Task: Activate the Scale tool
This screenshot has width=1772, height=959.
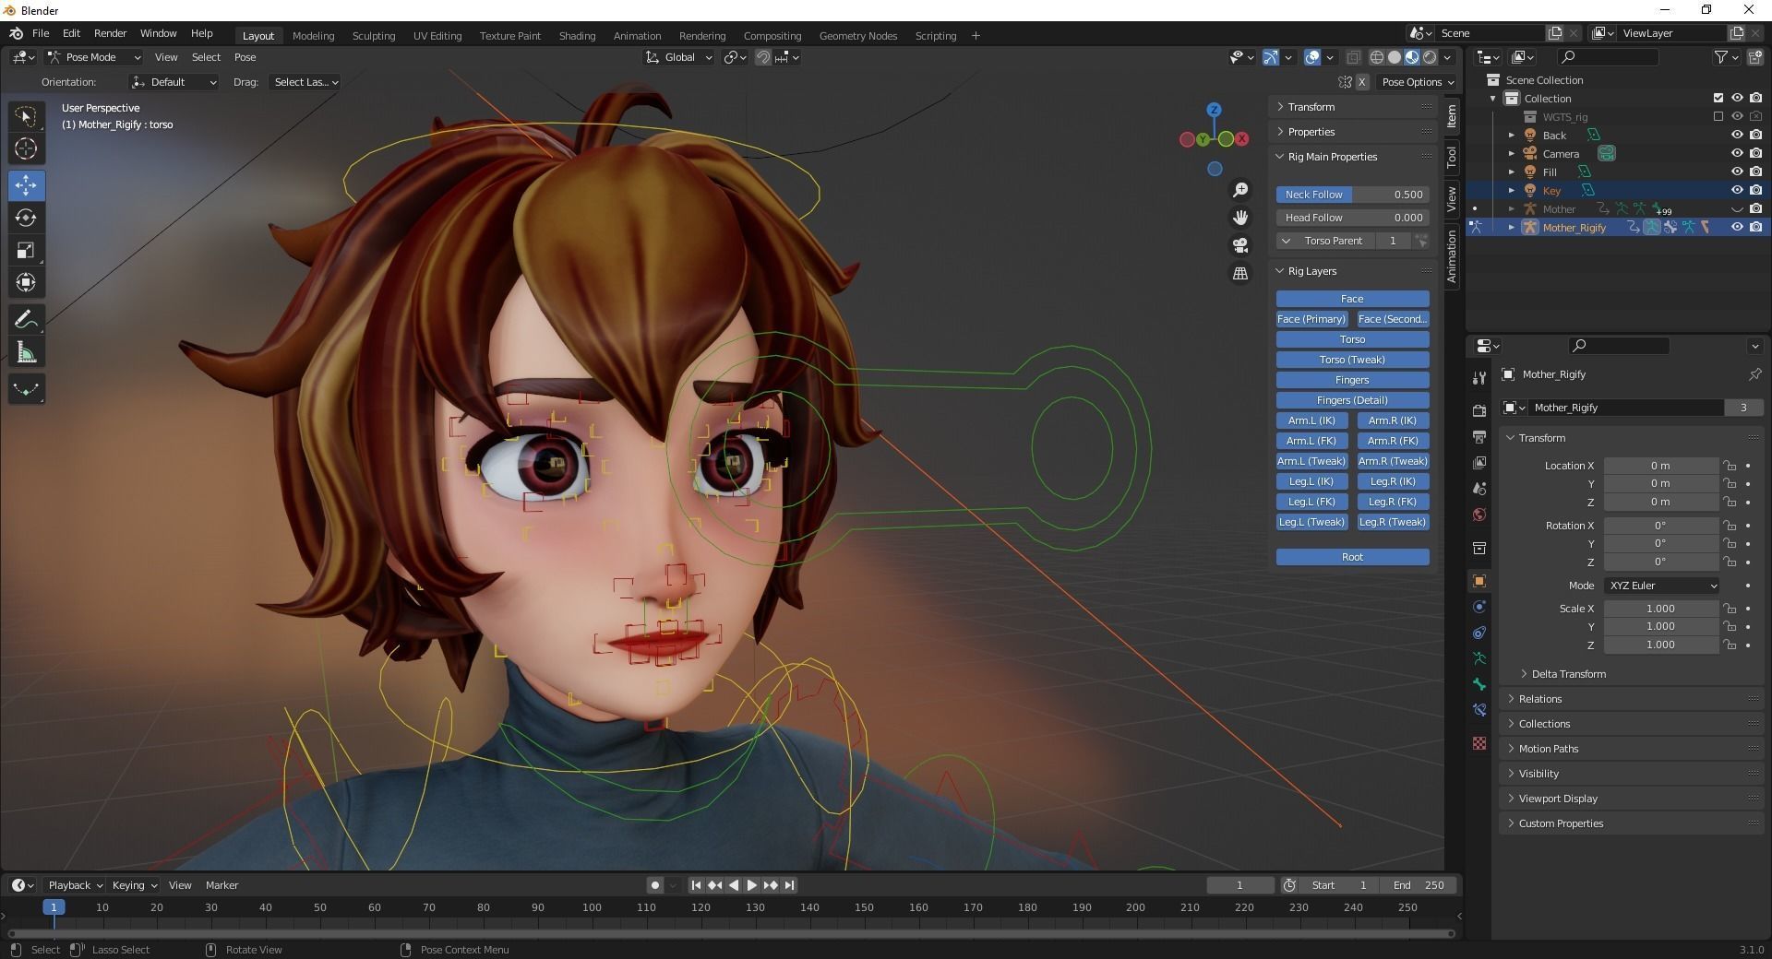Action: point(26,250)
